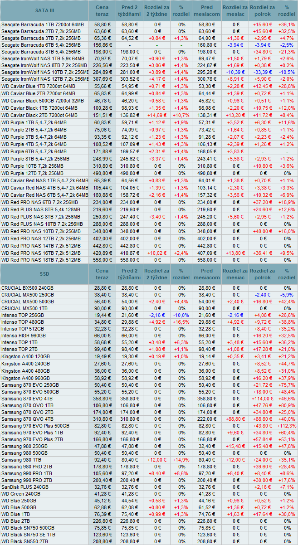Screen dimensions: 298x545
Task: Click WD Blue 2TB row name
Action: 16,521
